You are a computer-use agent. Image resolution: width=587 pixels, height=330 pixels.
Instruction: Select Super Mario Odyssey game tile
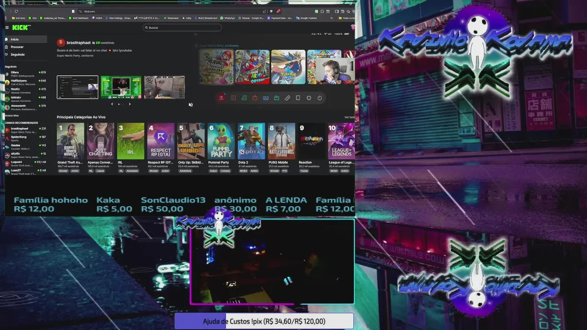point(252,67)
